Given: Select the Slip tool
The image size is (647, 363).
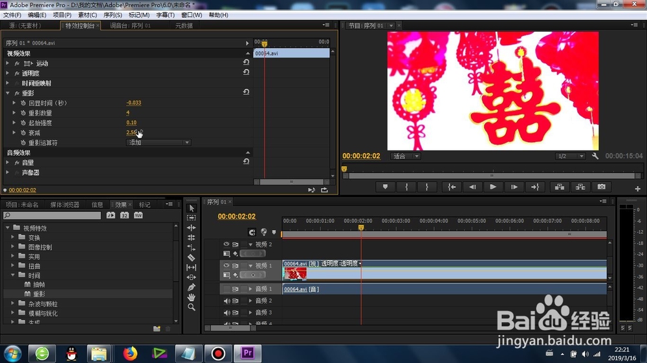Looking at the screenshot, I should (192, 267).
